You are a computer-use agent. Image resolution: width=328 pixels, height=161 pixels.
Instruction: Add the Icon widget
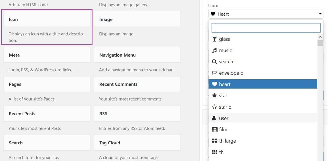pos(47,20)
